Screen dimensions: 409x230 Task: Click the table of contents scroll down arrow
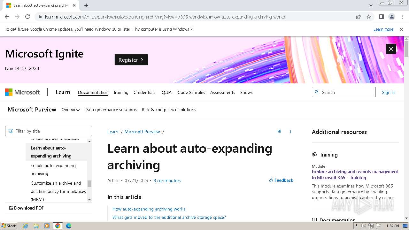pyautogui.click(x=89, y=200)
